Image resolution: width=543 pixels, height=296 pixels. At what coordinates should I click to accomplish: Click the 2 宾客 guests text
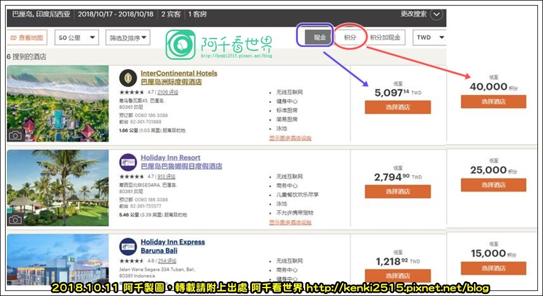[x=171, y=14]
